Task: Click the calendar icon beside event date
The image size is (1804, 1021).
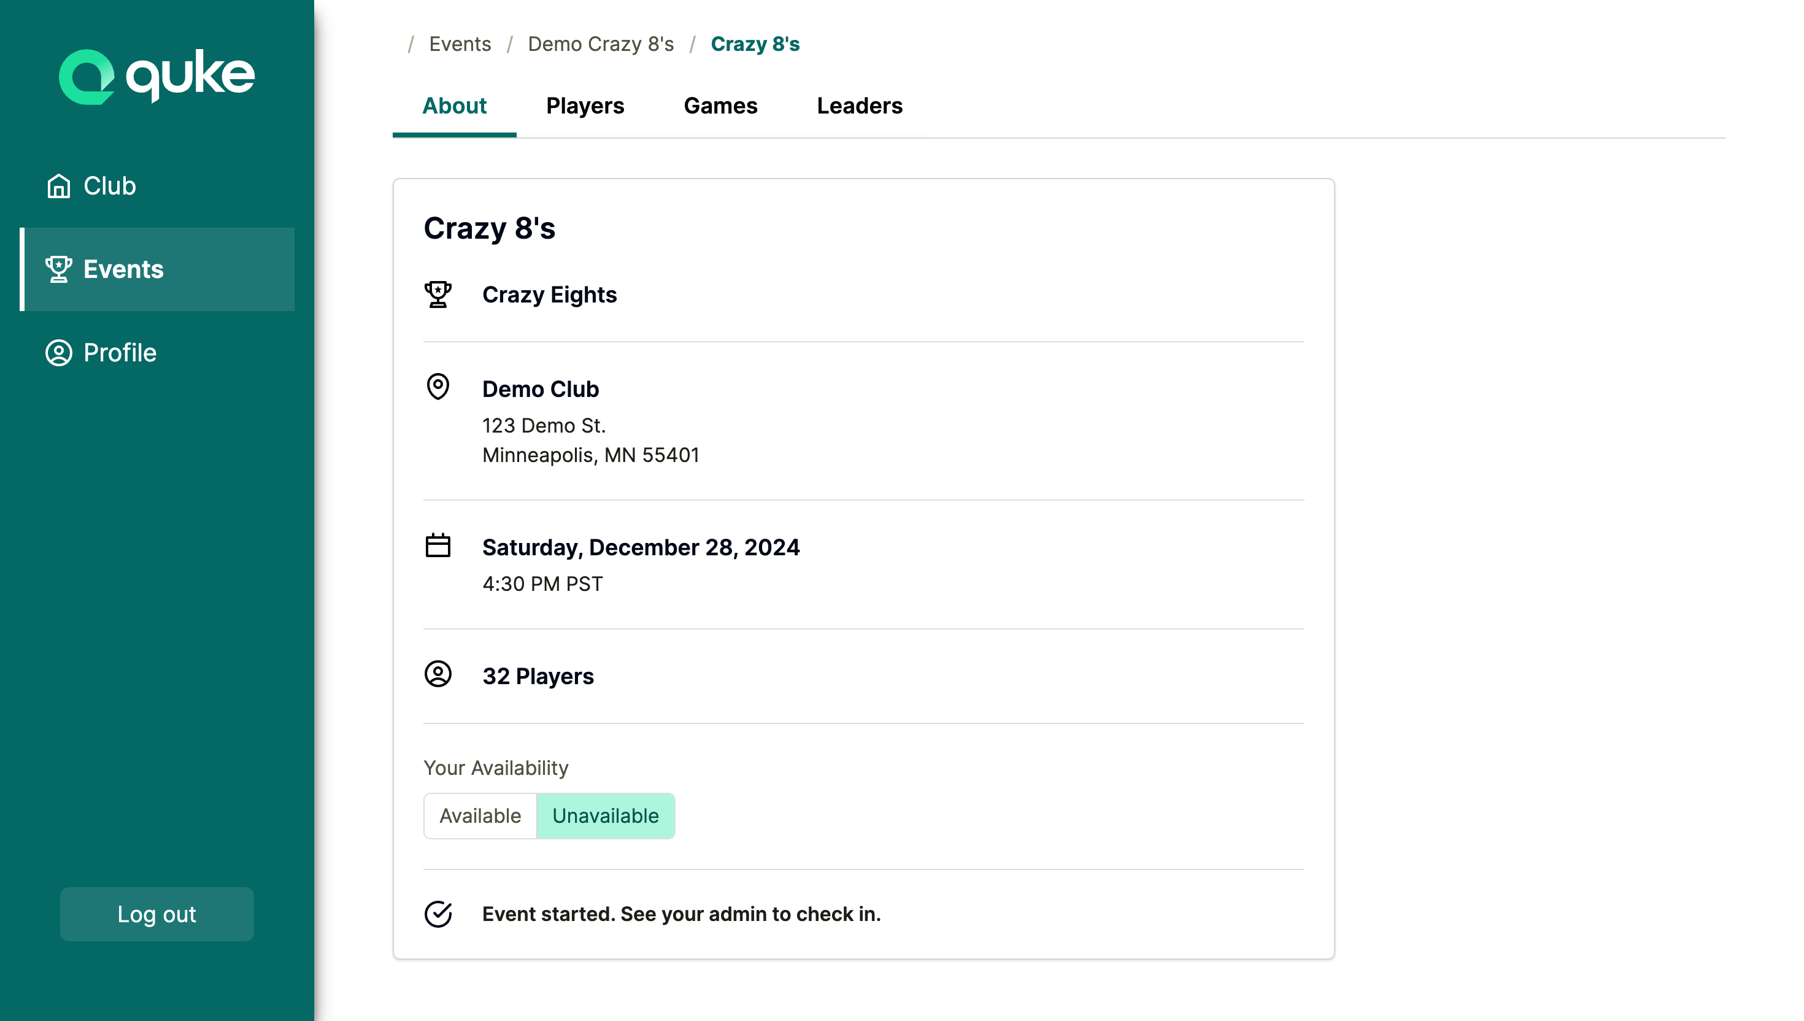Action: (438, 545)
